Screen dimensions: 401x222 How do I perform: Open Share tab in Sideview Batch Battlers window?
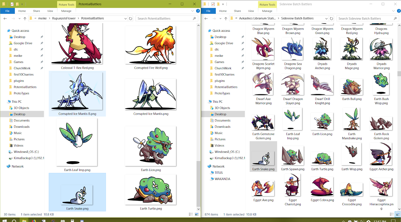point(237,11)
